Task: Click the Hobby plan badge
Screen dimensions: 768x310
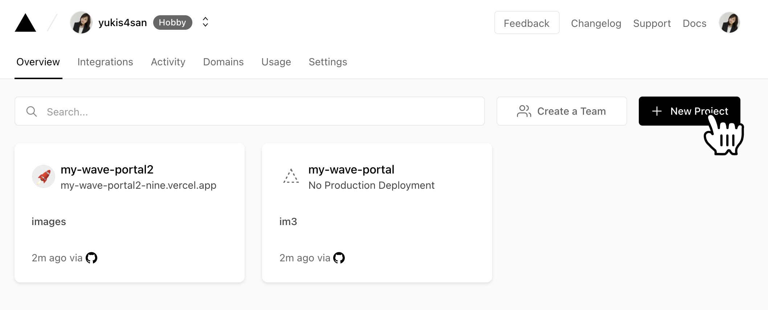Action: pos(172,23)
